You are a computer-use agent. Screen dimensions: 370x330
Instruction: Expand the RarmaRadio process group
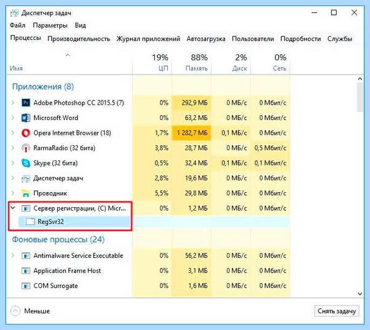pyautogui.click(x=13, y=148)
